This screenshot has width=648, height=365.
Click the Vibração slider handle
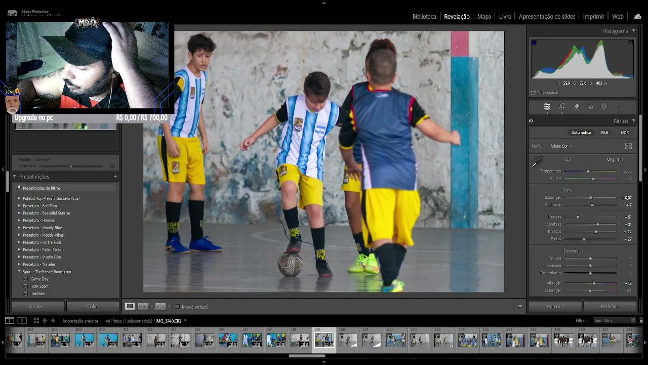[594, 283]
